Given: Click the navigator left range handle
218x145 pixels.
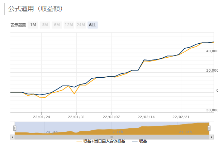Looking at the screenshot, I should tap(15, 128).
